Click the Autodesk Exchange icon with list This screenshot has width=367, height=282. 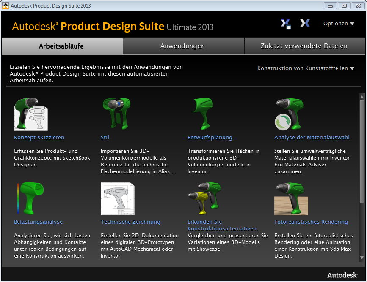point(286,24)
